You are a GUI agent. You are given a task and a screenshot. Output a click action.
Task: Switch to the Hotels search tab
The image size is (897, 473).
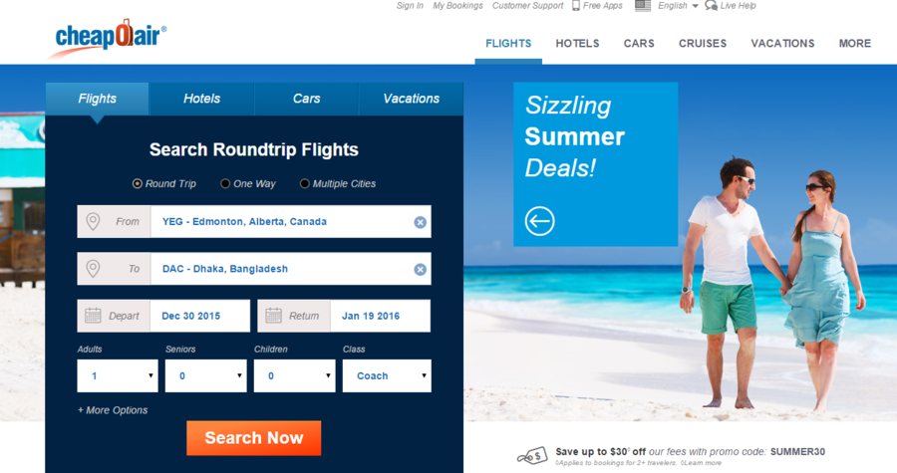pyautogui.click(x=201, y=99)
